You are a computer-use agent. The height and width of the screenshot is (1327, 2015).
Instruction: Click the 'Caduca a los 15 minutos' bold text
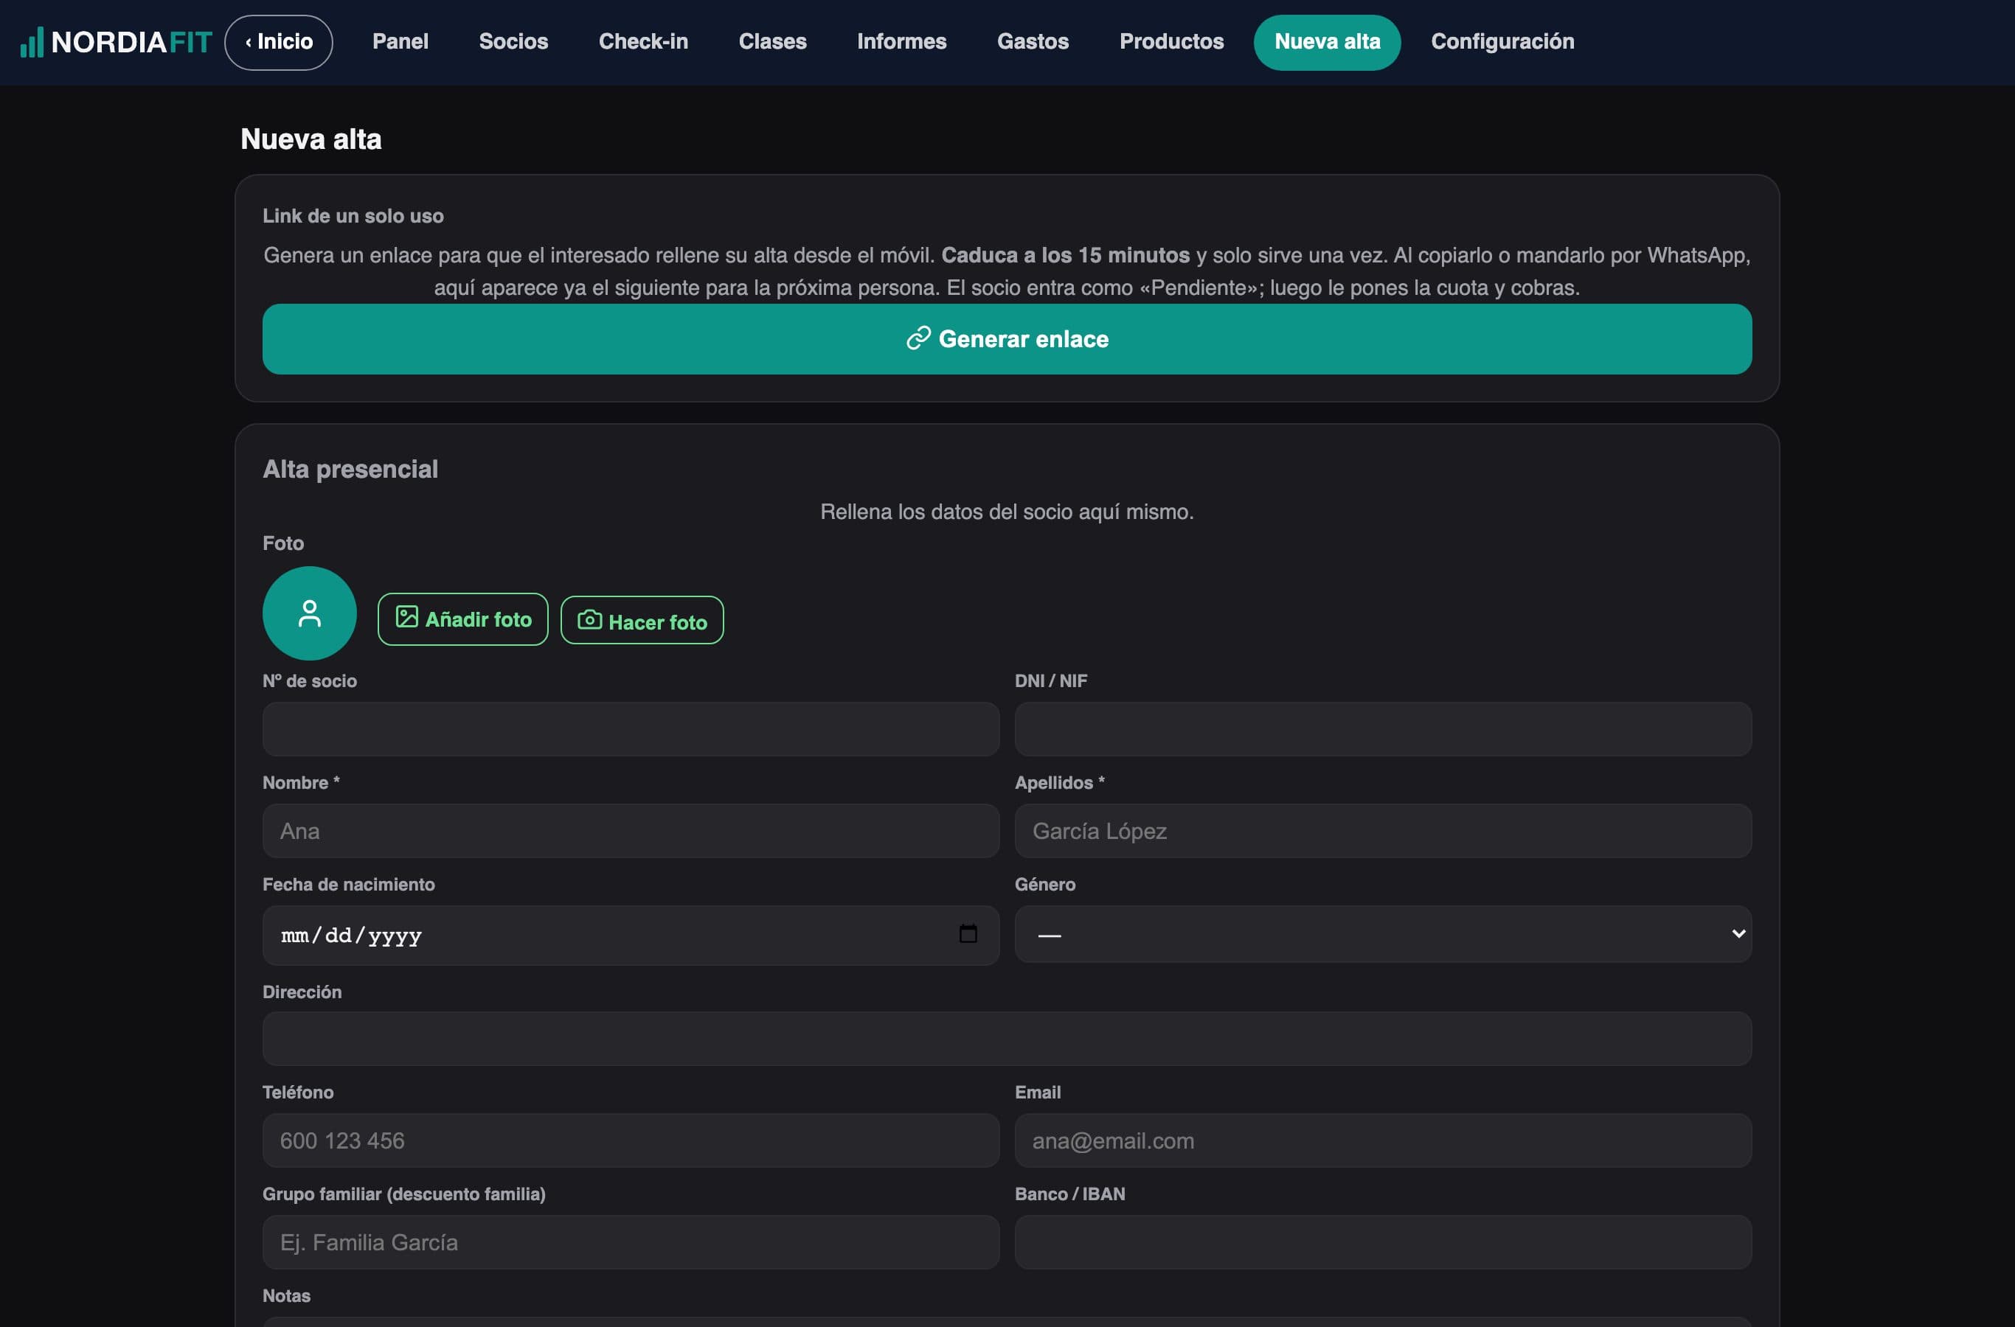1065,255
